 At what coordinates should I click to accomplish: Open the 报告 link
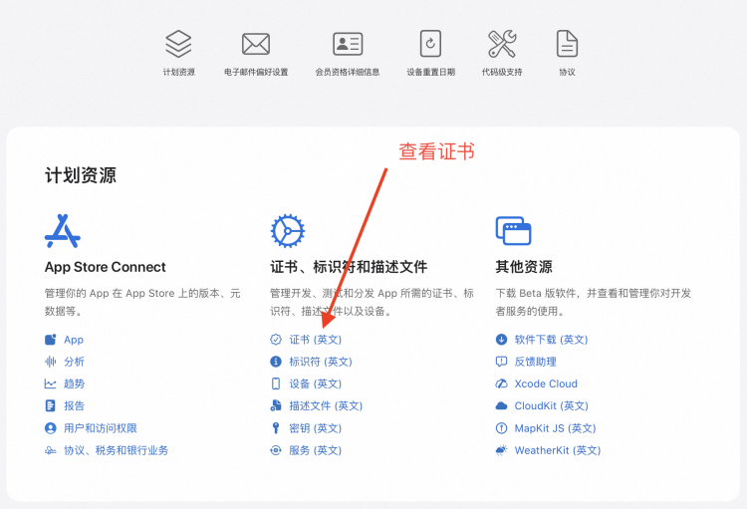click(74, 405)
